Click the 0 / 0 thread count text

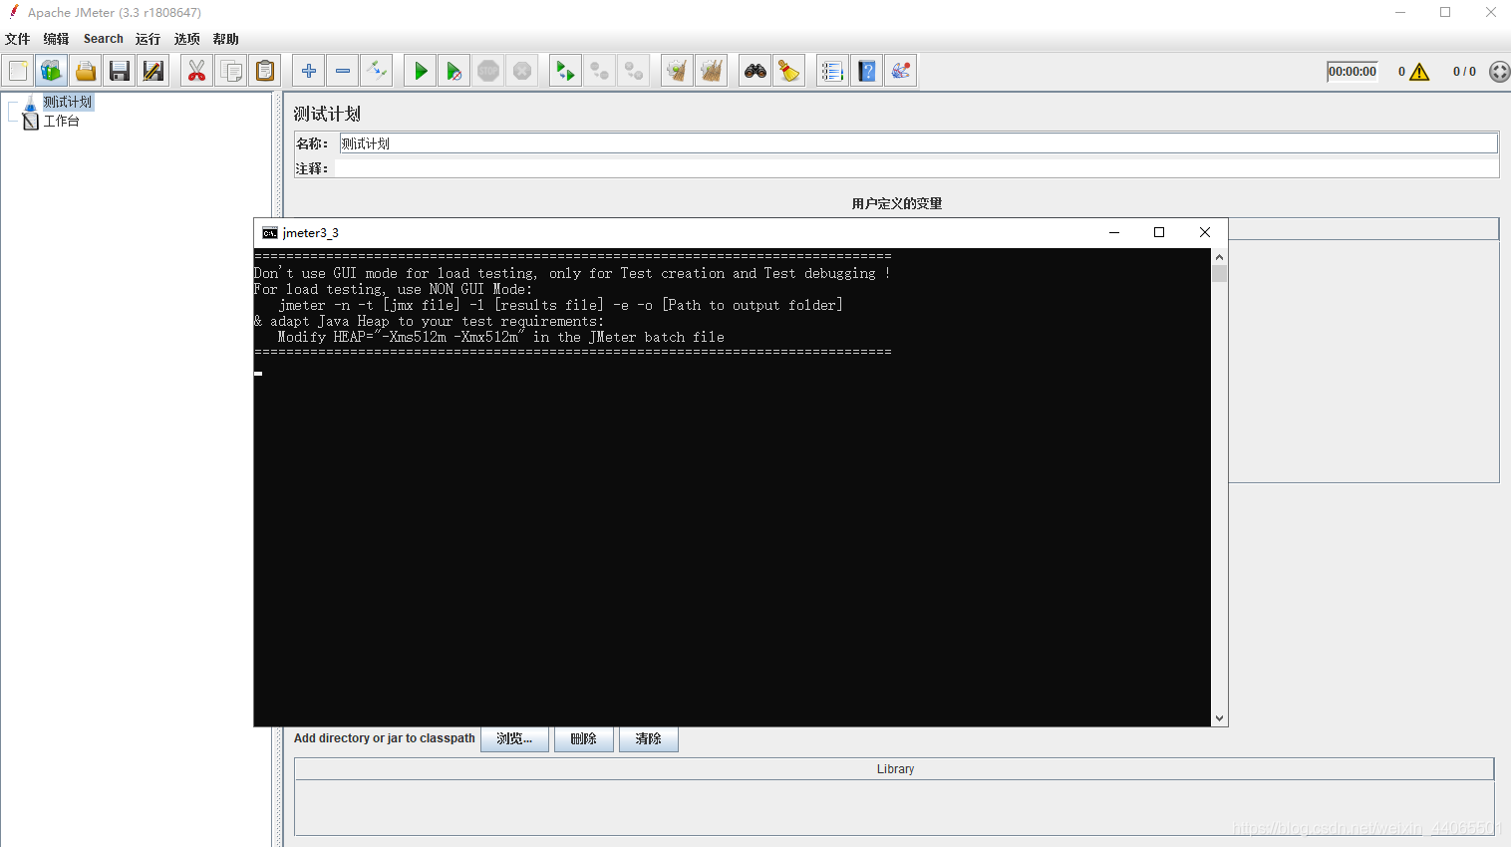pyautogui.click(x=1464, y=72)
